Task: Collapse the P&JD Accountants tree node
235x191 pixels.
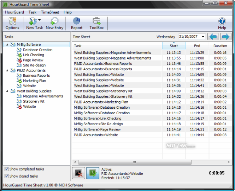Action: pyautogui.click(x=7, y=70)
